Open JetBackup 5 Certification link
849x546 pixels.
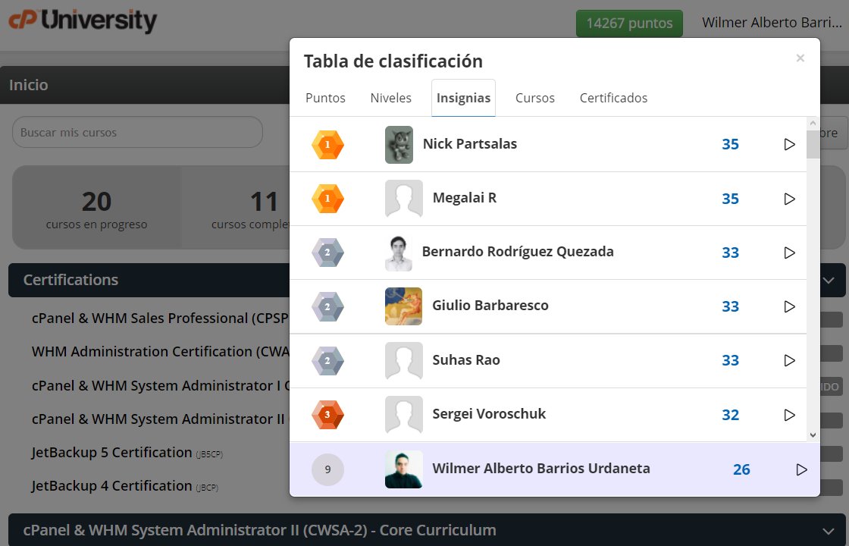(110, 451)
